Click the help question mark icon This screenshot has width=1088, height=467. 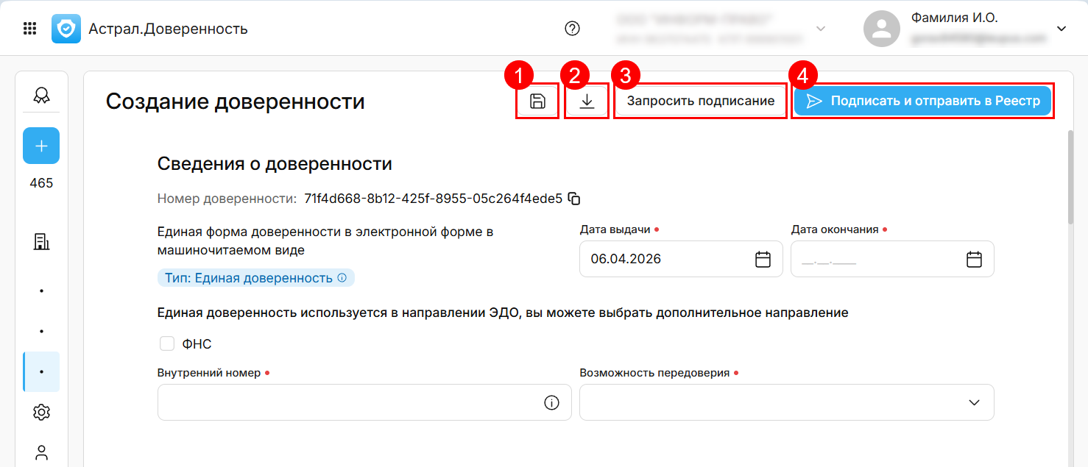coord(572,29)
